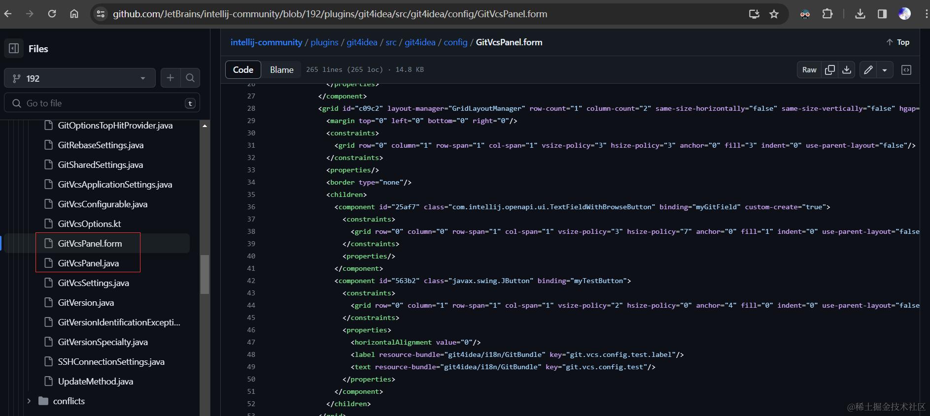
Task: Open GitVcsSettings.java
Action: [x=93, y=283]
